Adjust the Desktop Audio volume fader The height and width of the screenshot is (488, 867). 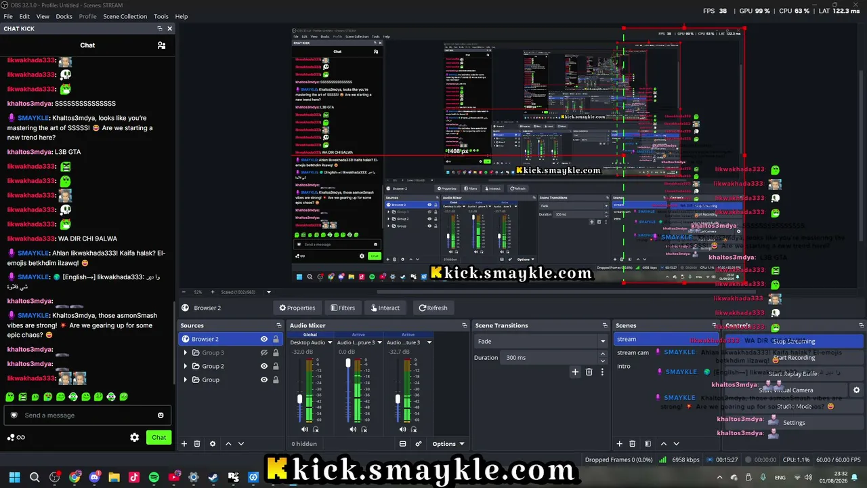[x=299, y=399]
